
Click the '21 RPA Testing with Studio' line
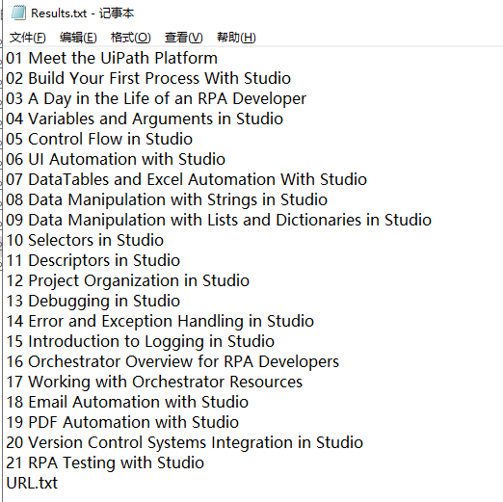pyautogui.click(x=105, y=462)
